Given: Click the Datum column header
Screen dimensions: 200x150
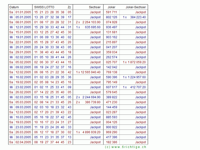Looking at the screenshot, I should pyautogui.click(x=14, y=7).
